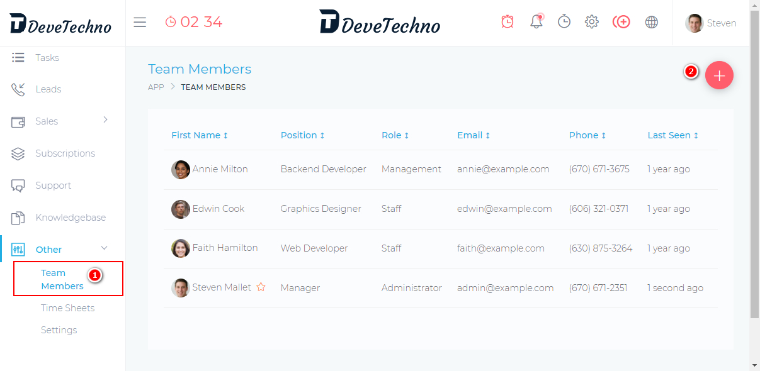Viewport: 760px width, 371px height.
Task: Click the Tasks list icon in sidebar
Action: 18,57
